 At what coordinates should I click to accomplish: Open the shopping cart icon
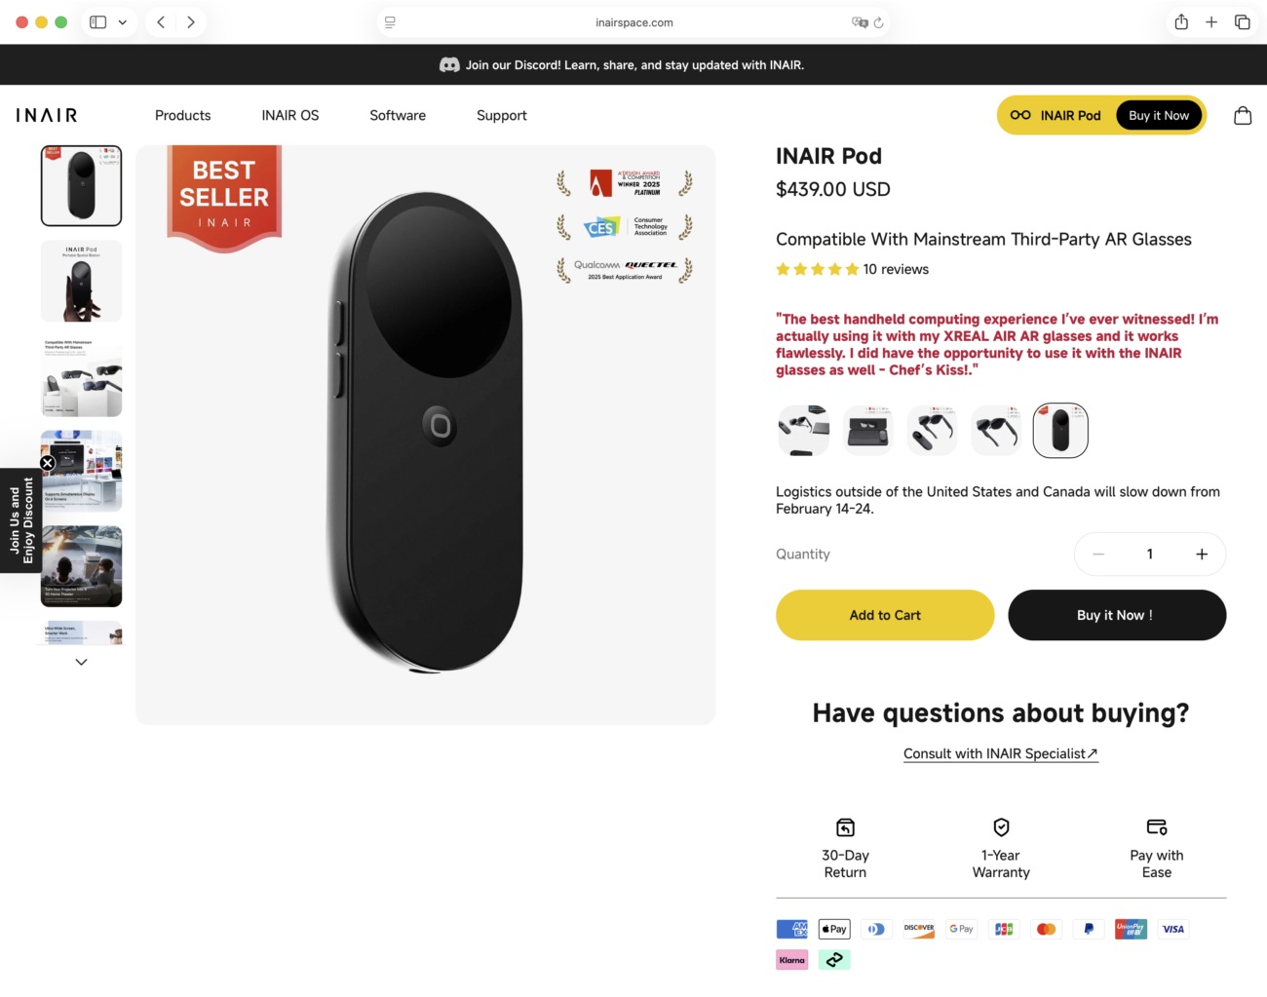[1243, 115]
